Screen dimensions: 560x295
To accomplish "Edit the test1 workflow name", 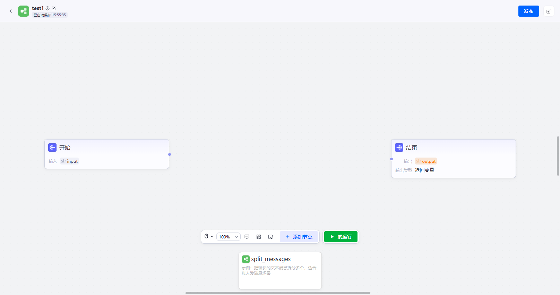I will point(54,8).
